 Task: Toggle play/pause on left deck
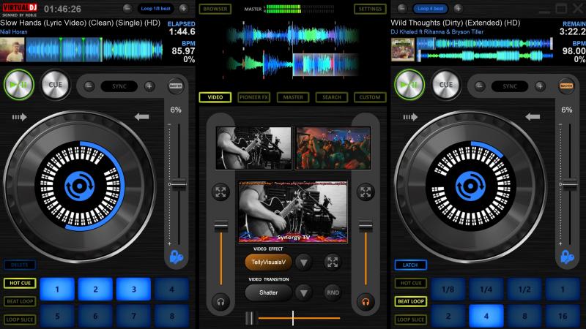click(19, 85)
